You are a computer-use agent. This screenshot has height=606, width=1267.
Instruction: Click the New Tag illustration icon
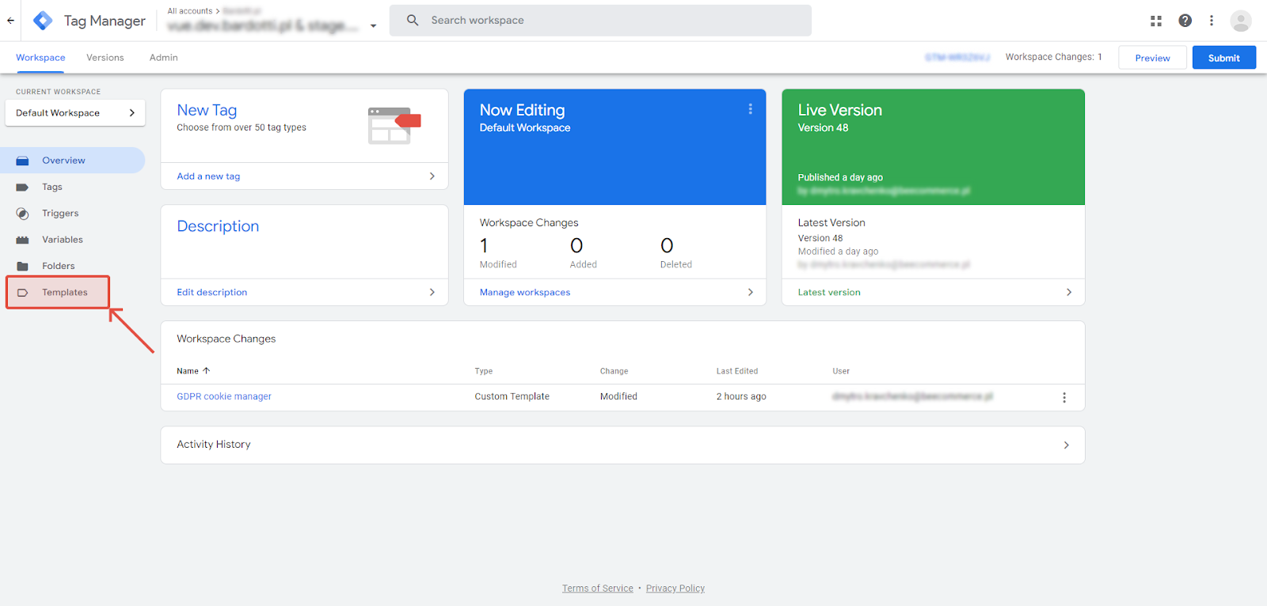(x=394, y=125)
